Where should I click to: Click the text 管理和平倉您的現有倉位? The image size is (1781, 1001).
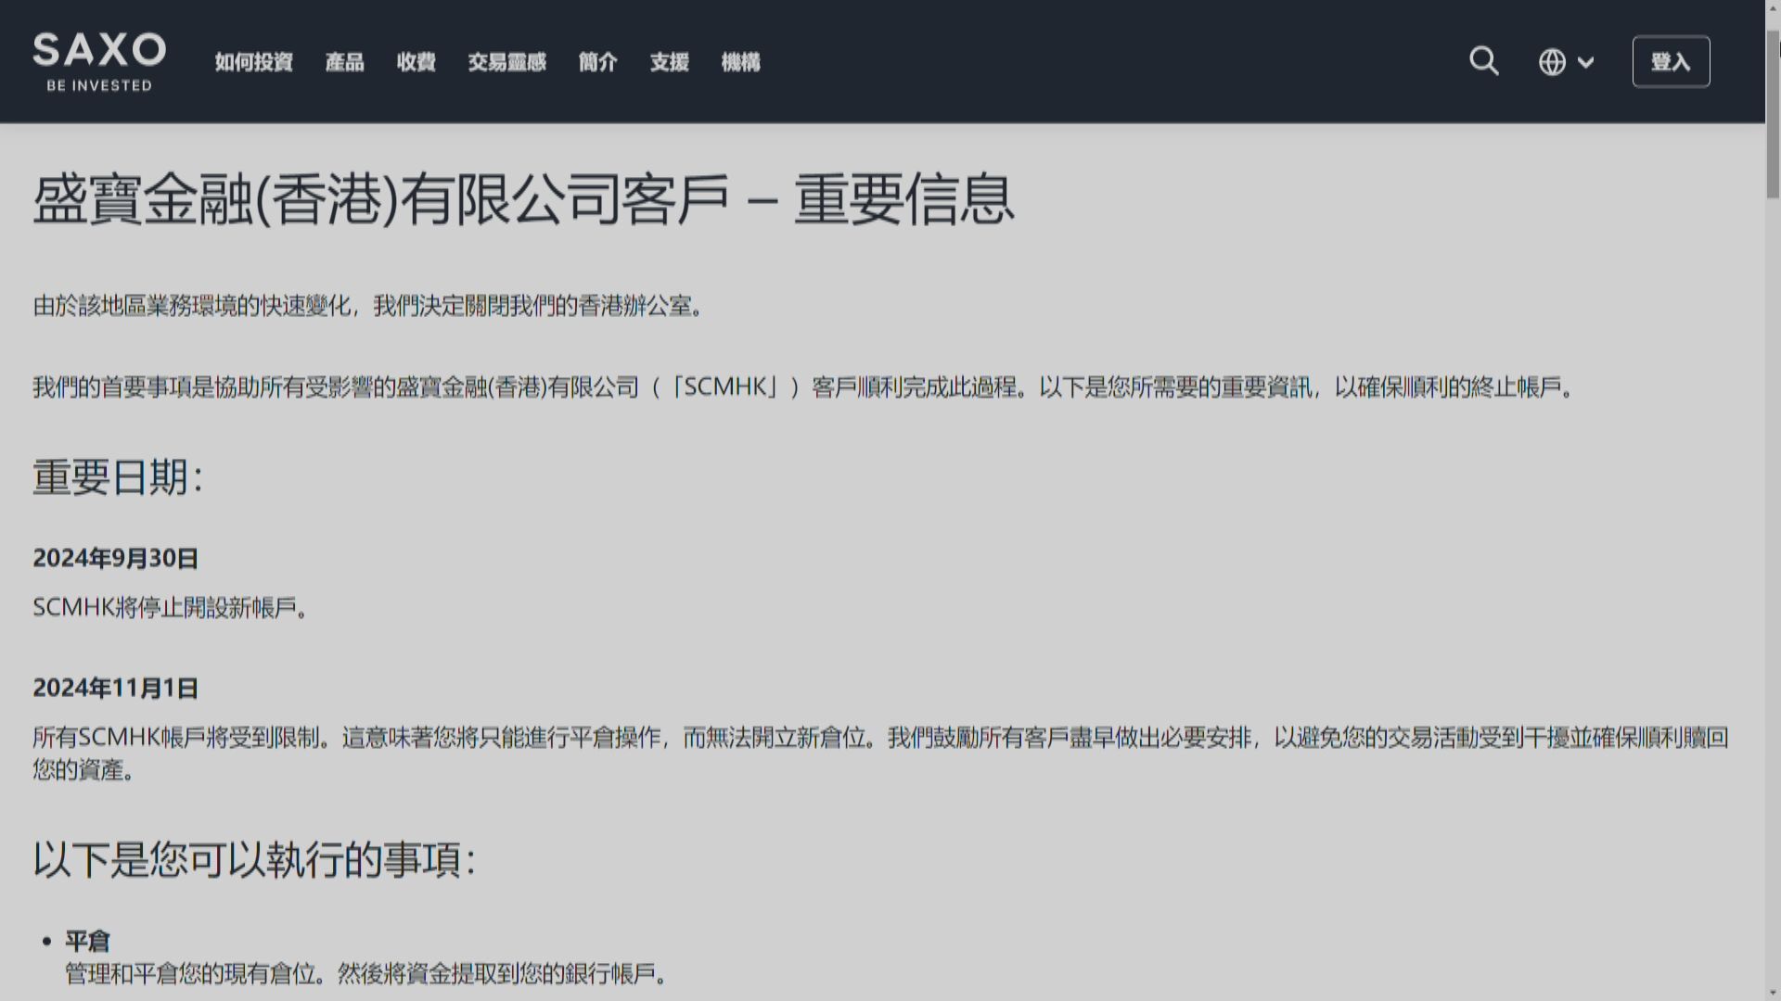191,974
